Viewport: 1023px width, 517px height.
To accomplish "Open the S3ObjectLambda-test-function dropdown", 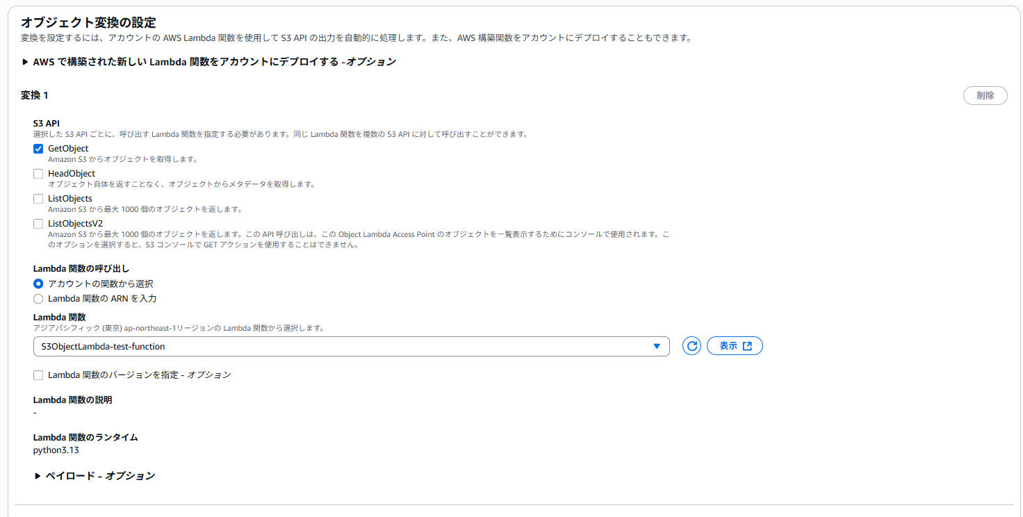I will coord(351,346).
